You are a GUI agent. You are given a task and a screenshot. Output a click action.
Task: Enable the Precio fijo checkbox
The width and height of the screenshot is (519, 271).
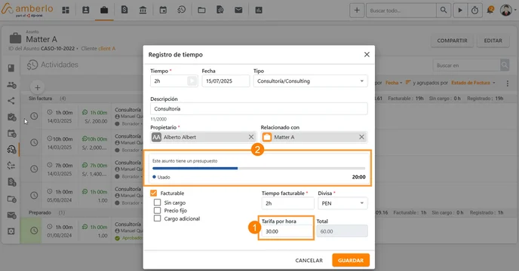(157, 211)
